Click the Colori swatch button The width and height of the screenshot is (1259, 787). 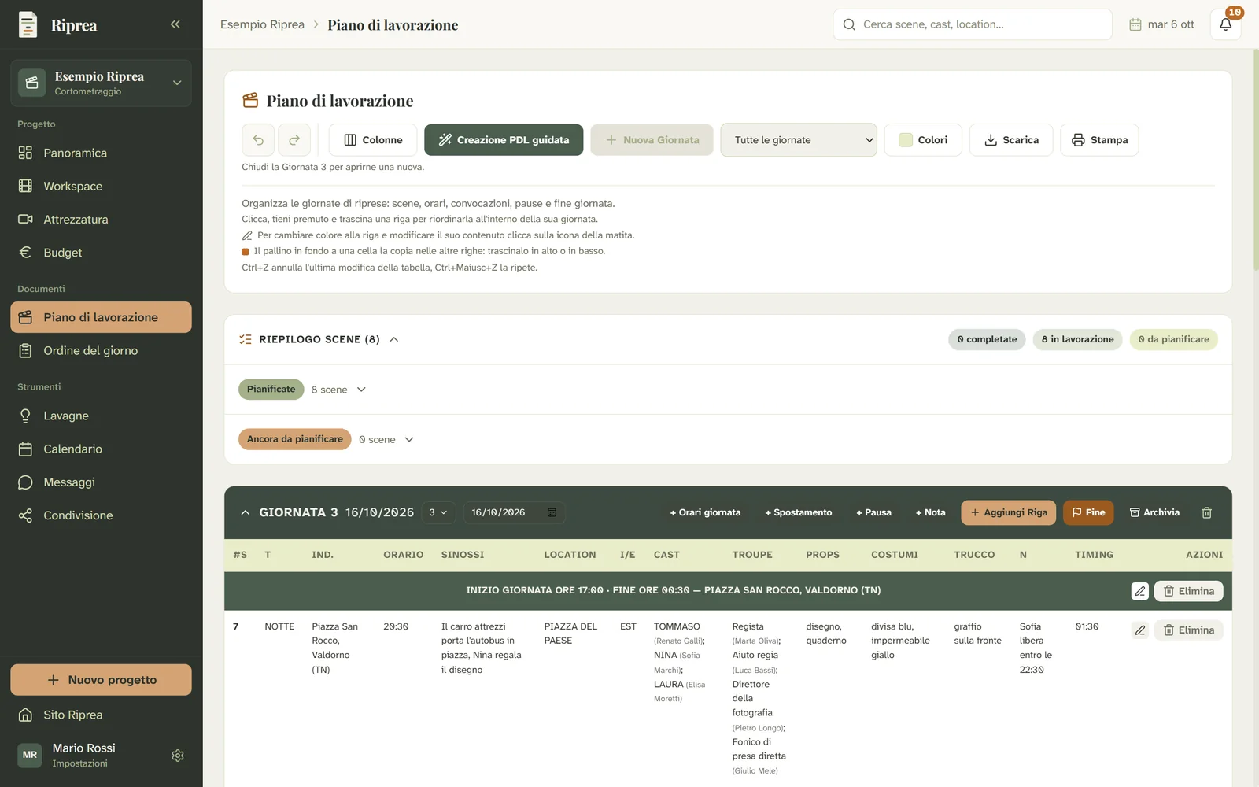[923, 140]
